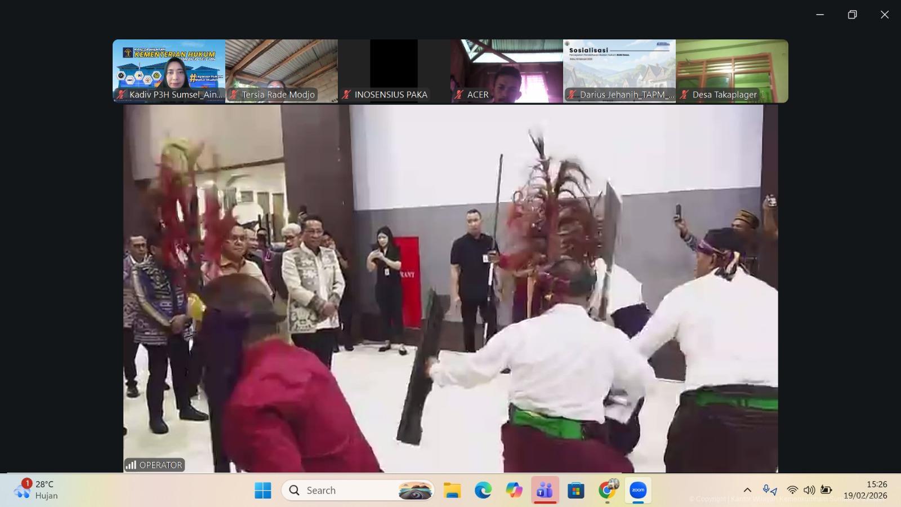
Task: Select the Tersia Rade Modjo video tile
Action: point(282,71)
